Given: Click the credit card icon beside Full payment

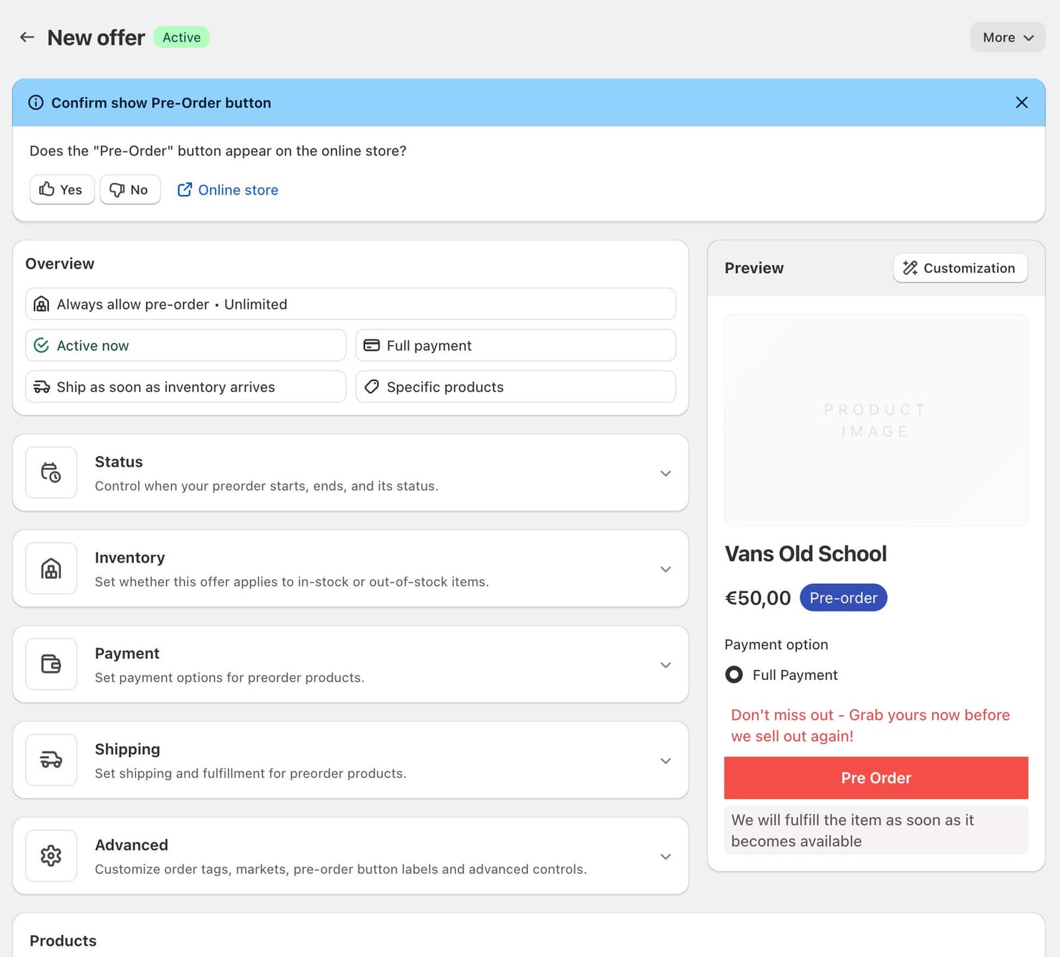Looking at the screenshot, I should [x=372, y=345].
